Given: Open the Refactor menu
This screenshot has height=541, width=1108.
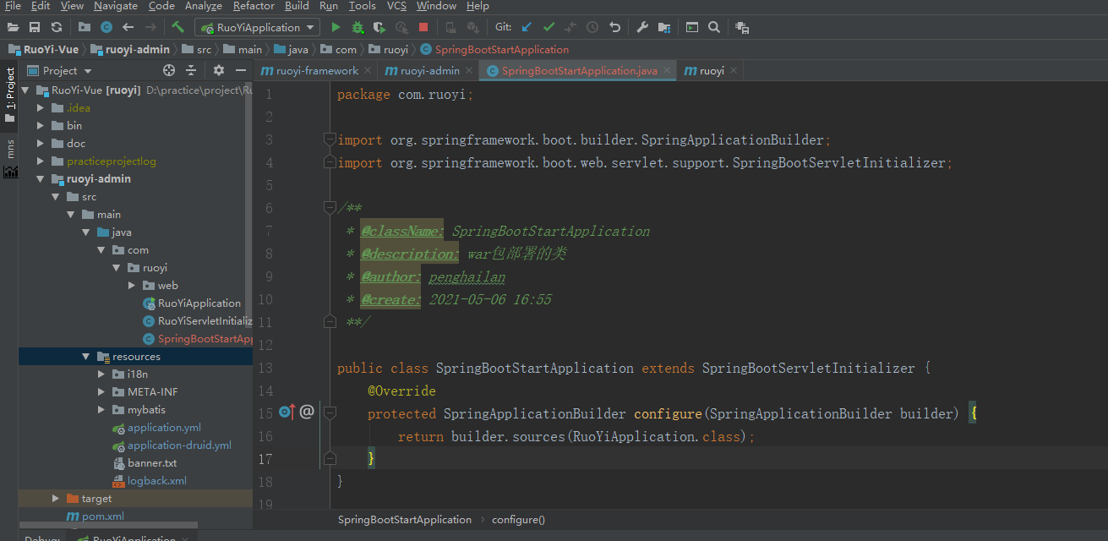Looking at the screenshot, I should pos(254,6).
